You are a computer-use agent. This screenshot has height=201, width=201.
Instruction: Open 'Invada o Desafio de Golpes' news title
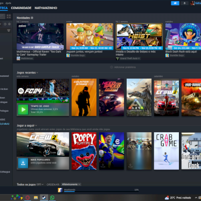(136, 53)
